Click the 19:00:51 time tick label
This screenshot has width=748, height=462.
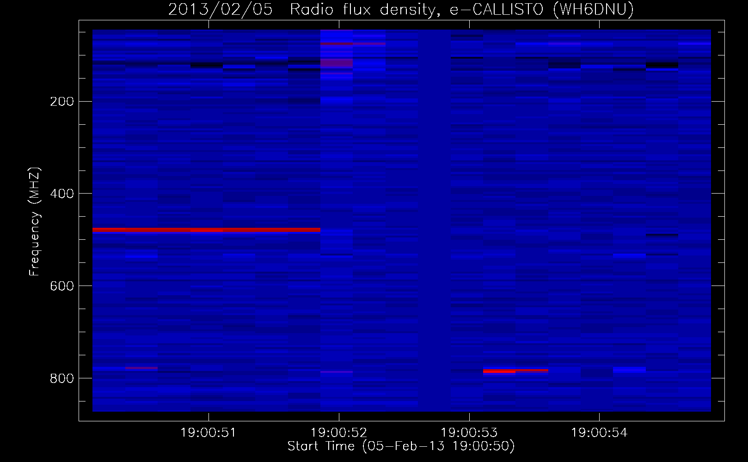click(x=208, y=433)
